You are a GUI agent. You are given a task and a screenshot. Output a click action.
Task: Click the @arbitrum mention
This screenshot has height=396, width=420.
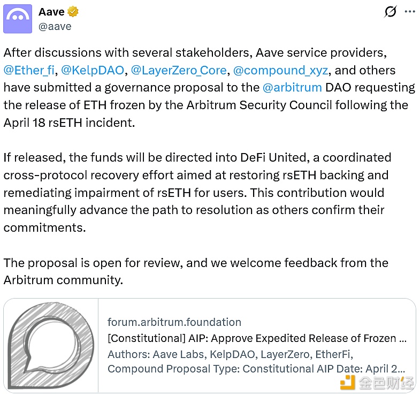click(292, 87)
